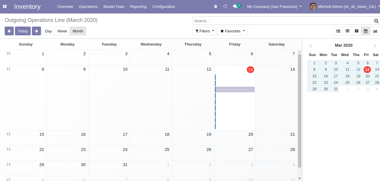The image size is (380, 181).
Task: Switch to list view icon
Action: click(x=338, y=31)
